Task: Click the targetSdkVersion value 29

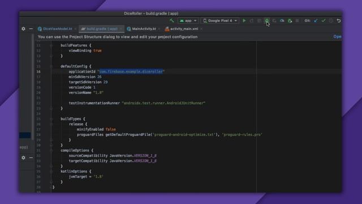Action: [106, 82]
